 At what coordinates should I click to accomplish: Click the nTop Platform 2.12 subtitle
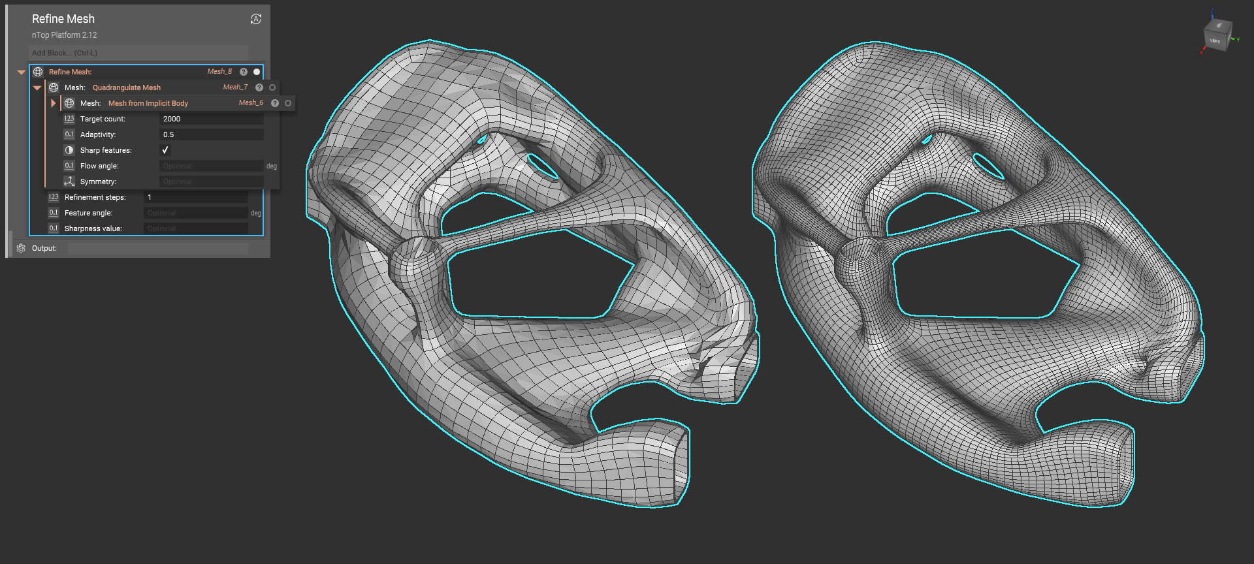[x=64, y=35]
